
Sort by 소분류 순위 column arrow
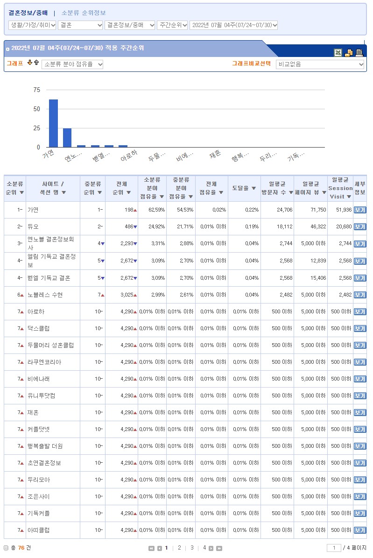22,192
